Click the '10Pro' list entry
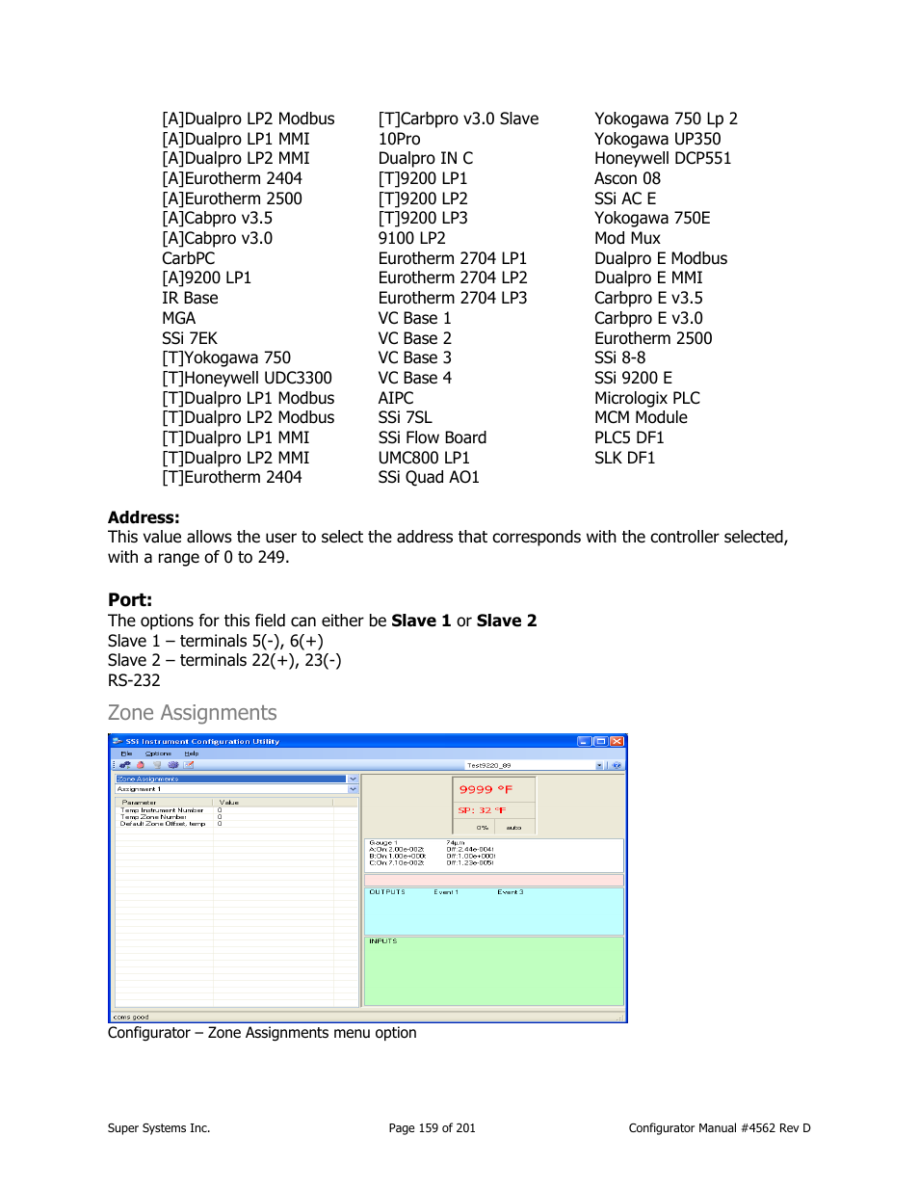Screen dimensions: 919x1190 [400, 139]
